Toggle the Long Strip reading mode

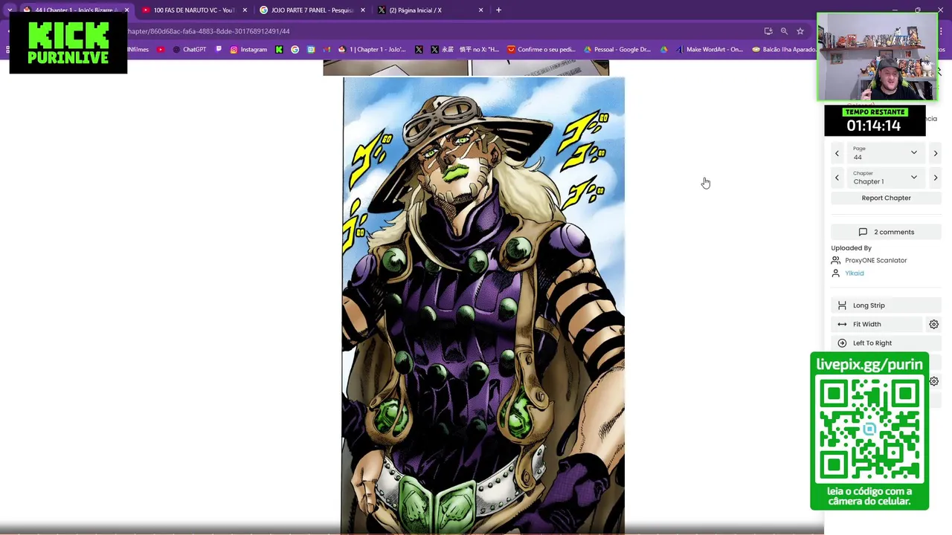(886, 305)
